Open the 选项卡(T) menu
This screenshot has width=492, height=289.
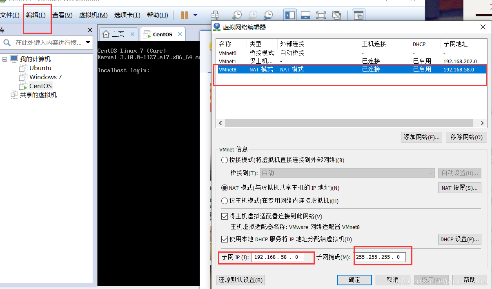[127, 15]
